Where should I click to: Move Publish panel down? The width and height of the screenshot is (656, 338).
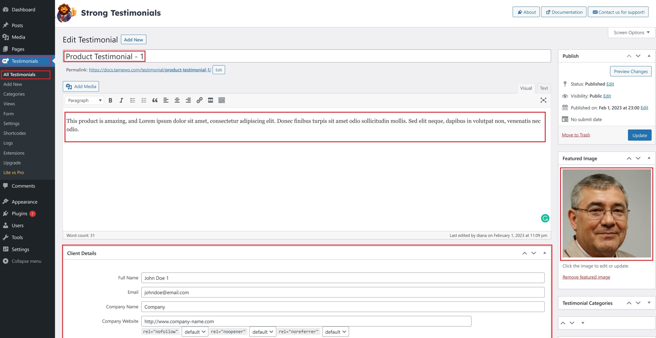pyautogui.click(x=638, y=56)
